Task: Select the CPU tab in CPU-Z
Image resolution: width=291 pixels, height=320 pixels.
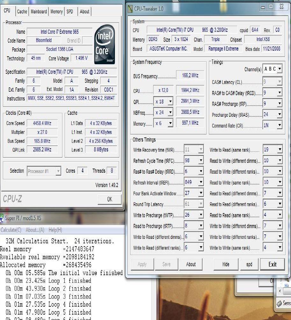Action: (7, 10)
